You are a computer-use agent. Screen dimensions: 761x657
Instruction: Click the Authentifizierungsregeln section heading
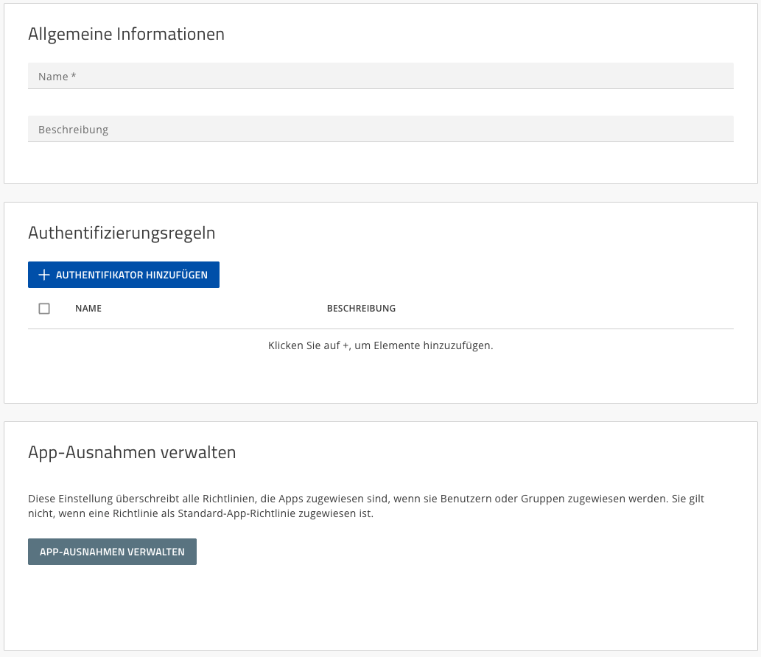pos(122,233)
